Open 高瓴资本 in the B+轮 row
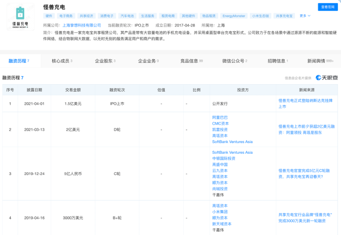341x235 pixels. coord(220,206)
